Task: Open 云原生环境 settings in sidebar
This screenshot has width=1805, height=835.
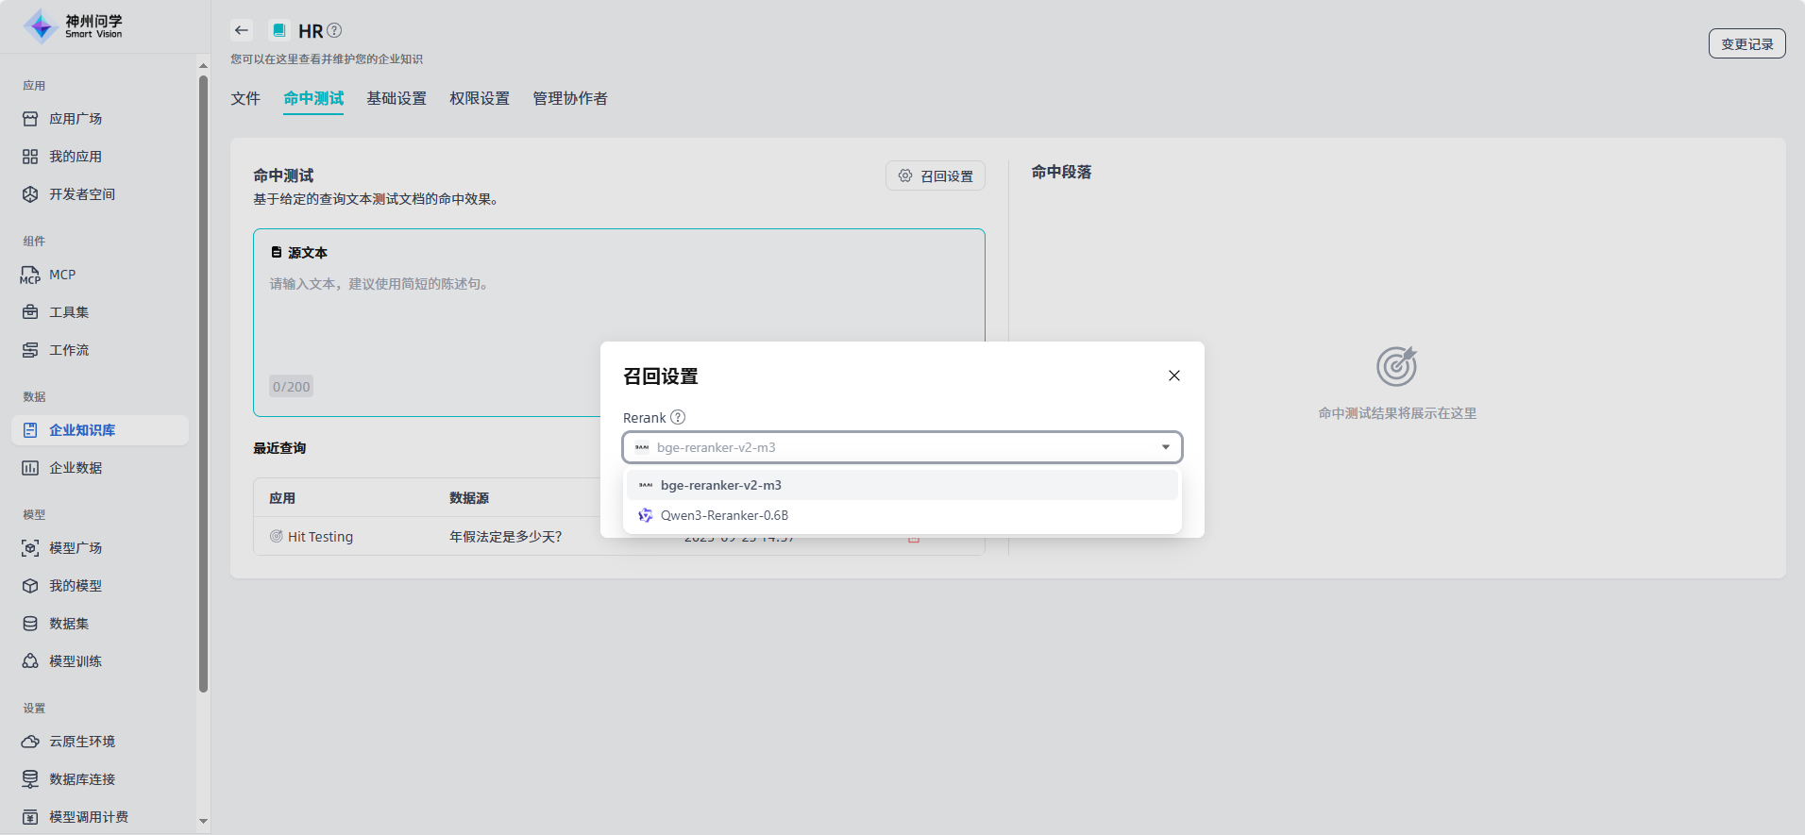Action: tap(82, 742)
